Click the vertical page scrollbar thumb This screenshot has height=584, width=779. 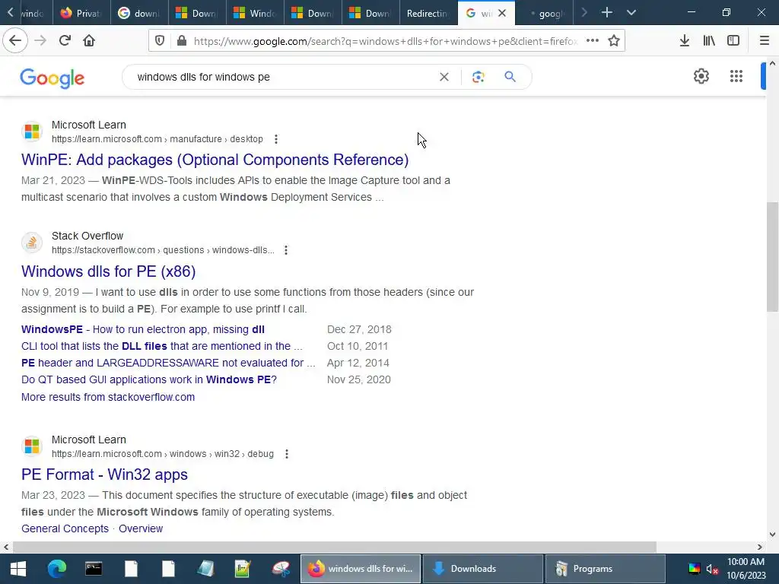(x=772, y=257)
